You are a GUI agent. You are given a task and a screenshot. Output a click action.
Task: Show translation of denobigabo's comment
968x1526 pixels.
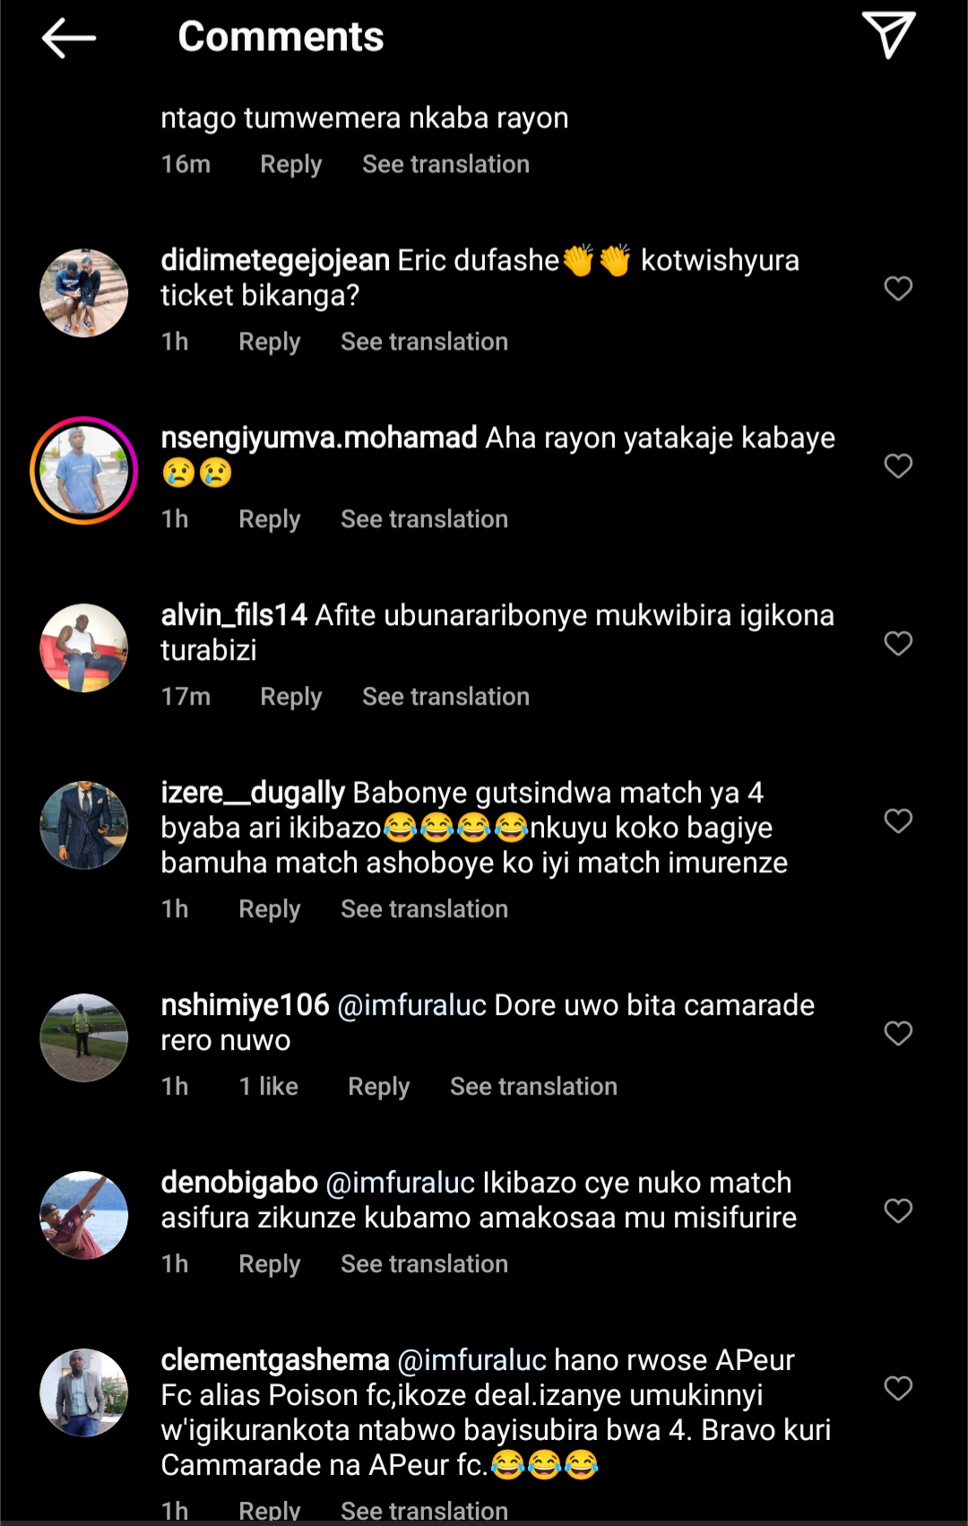424,1264
